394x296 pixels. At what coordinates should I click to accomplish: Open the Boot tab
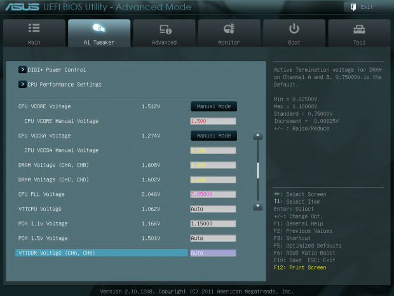coord(294,33)
